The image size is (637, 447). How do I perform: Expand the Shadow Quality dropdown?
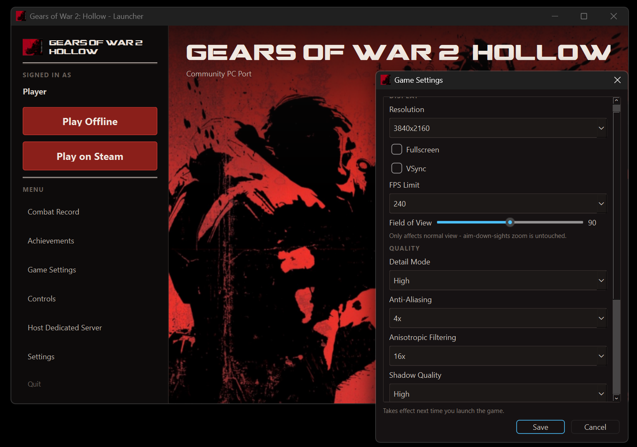(498, 393)
